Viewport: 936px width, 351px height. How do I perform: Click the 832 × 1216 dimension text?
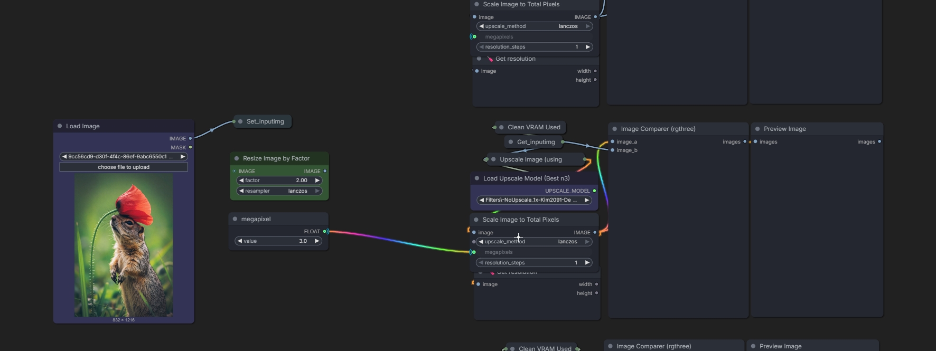click(x=124, y=320)
